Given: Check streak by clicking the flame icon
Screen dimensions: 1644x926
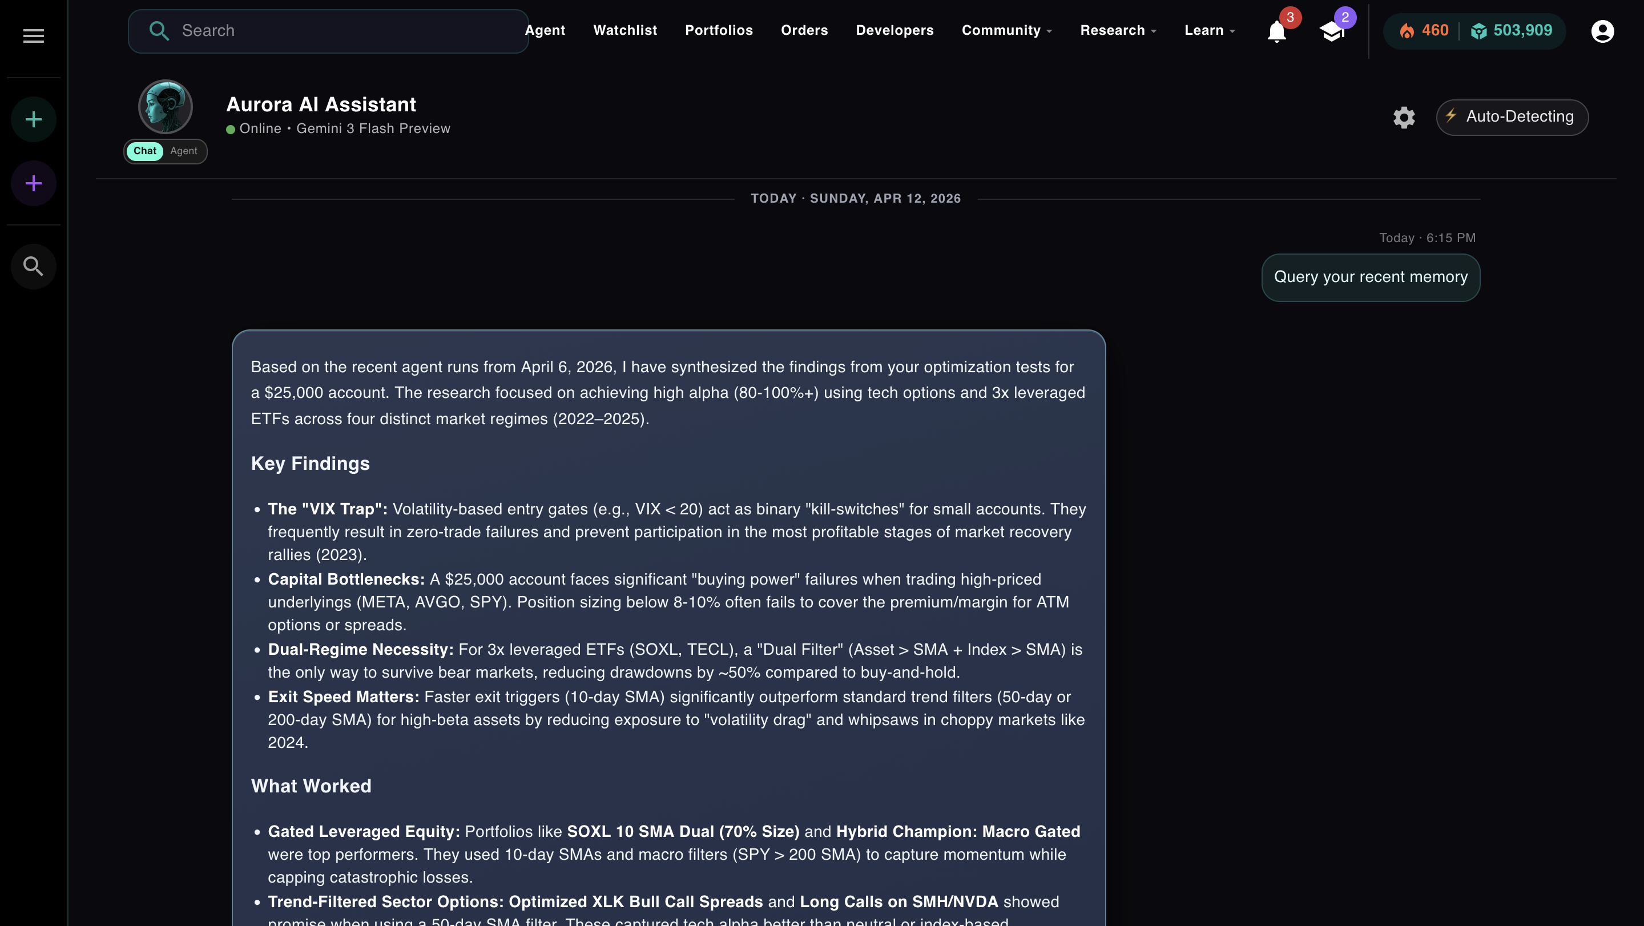Looking at the screenshot, I should point(1407,31).
